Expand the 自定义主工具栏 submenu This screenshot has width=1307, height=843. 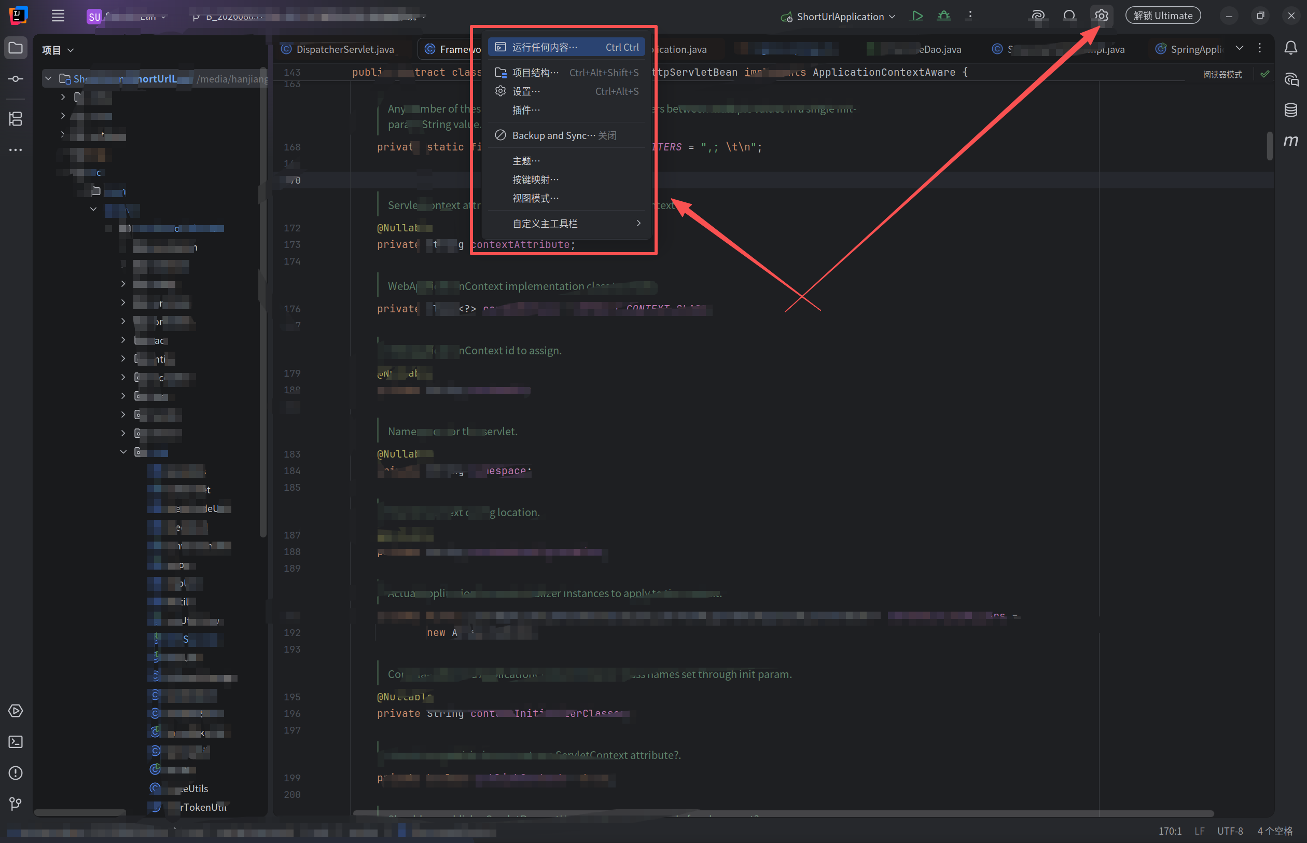point(566,224)
